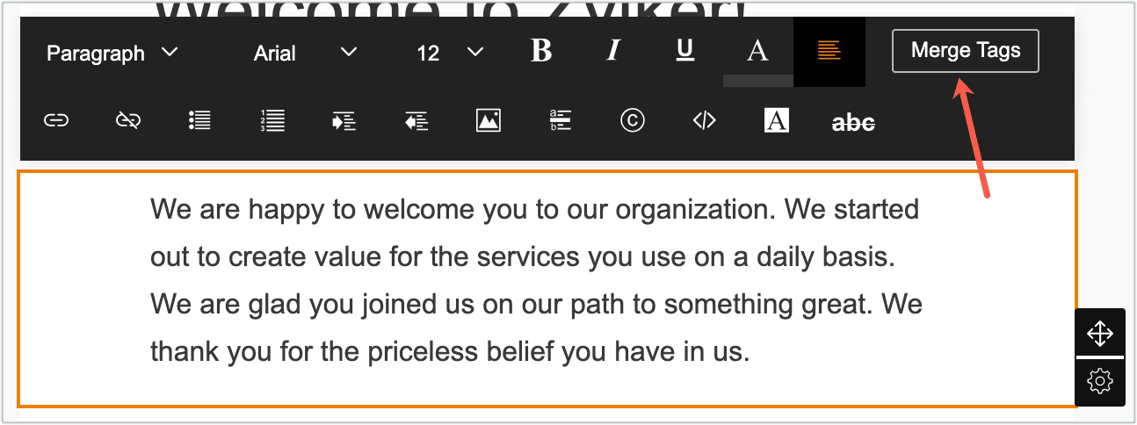Decrease paragraph indent
The width and height of the screenshot is (1137, 425).
[x=416, y=121]
